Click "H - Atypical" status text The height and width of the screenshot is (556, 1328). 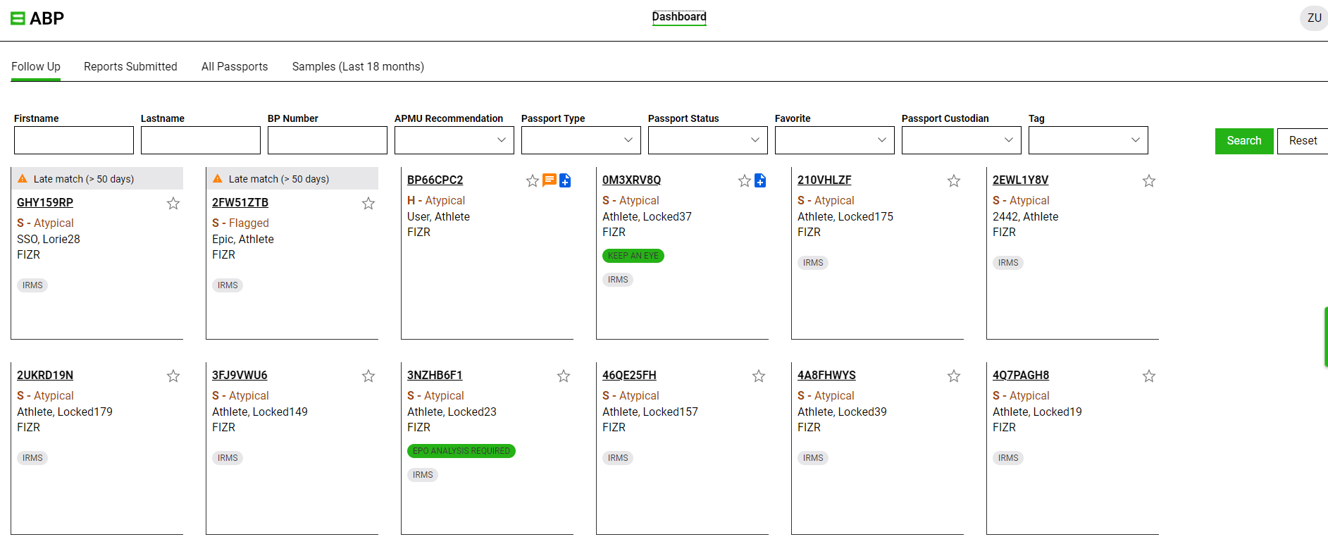[436, 201]
